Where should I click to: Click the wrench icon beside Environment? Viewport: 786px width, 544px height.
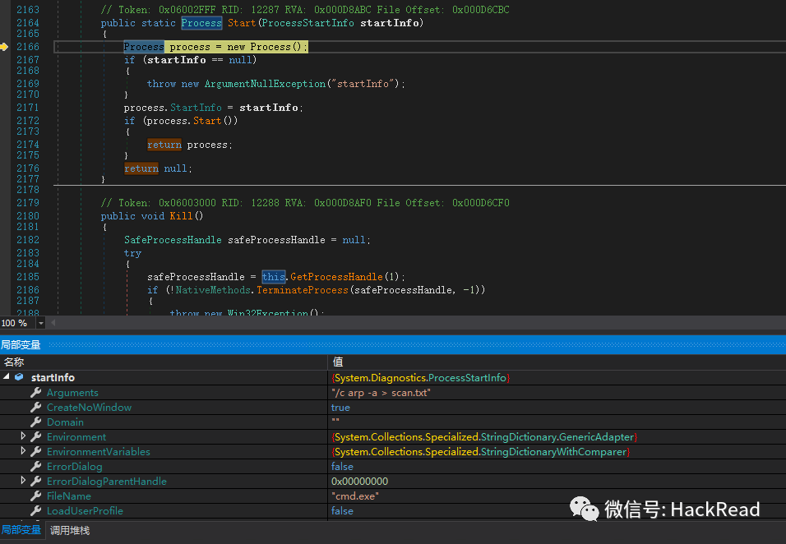(x=35, y=437)
